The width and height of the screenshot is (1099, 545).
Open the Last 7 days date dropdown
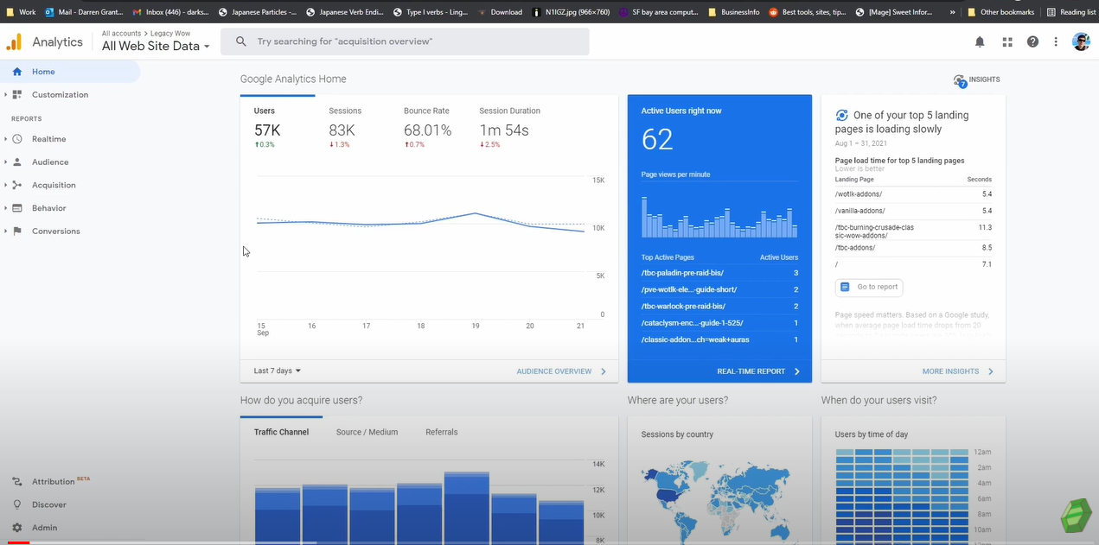277,371
